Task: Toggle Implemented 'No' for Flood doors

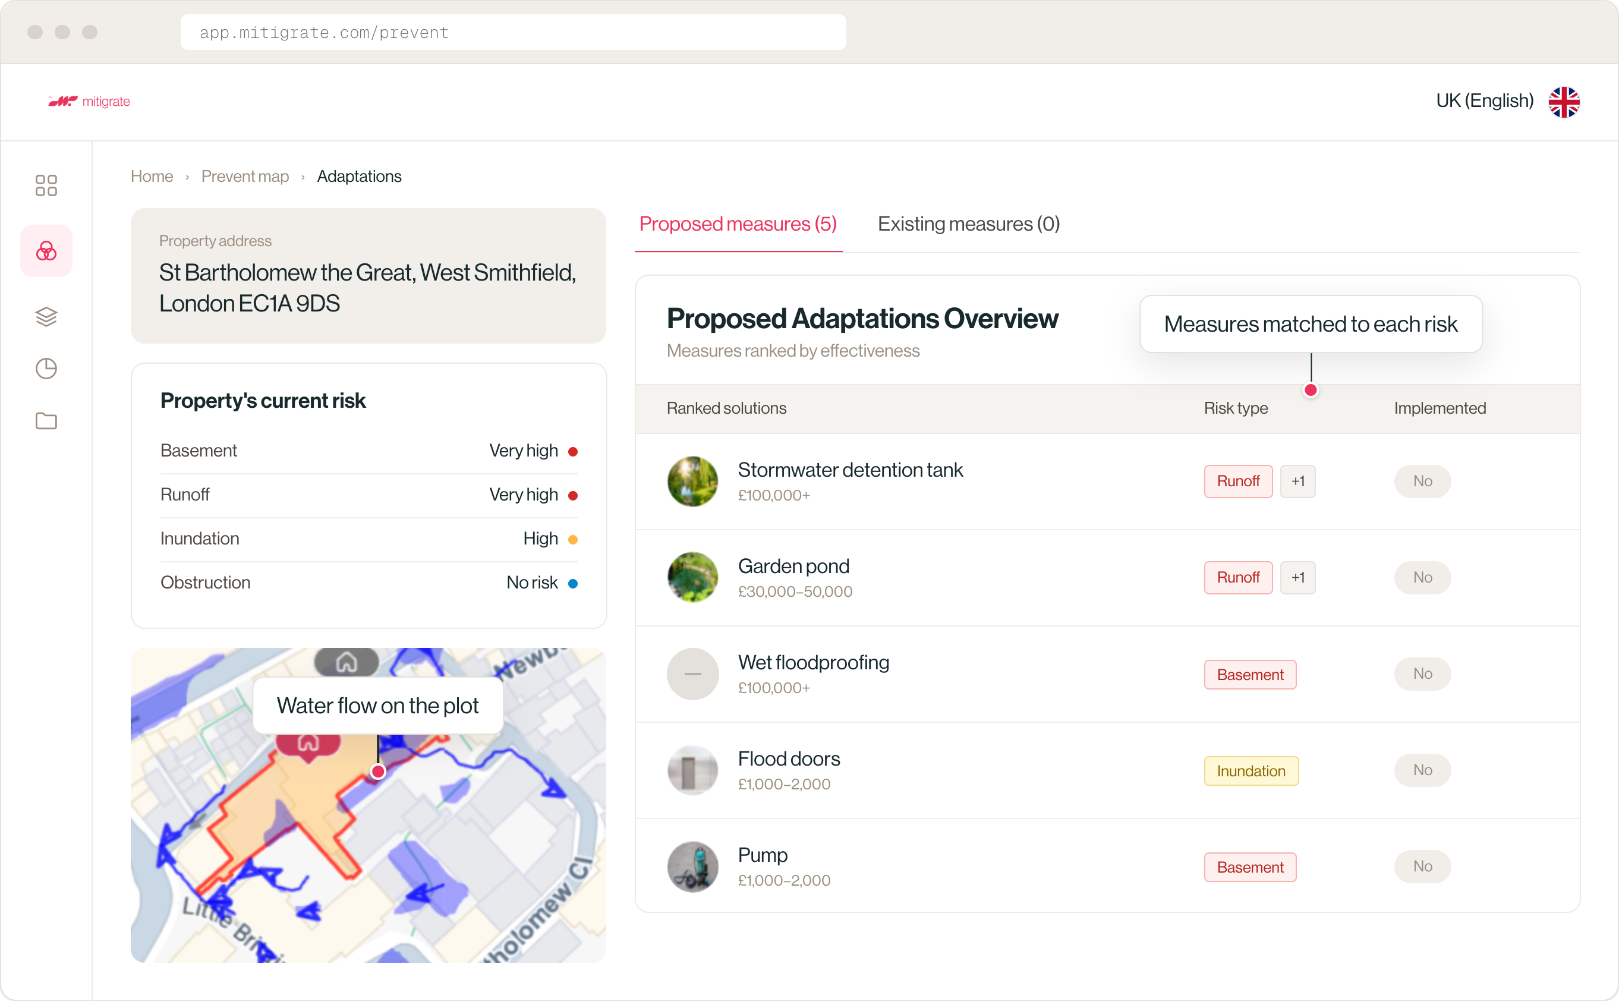Action: pyautogui.click(x=1422, y=770)
